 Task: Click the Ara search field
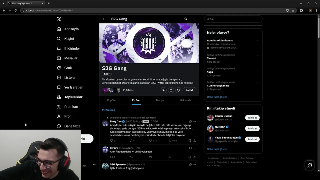(233, 19)
